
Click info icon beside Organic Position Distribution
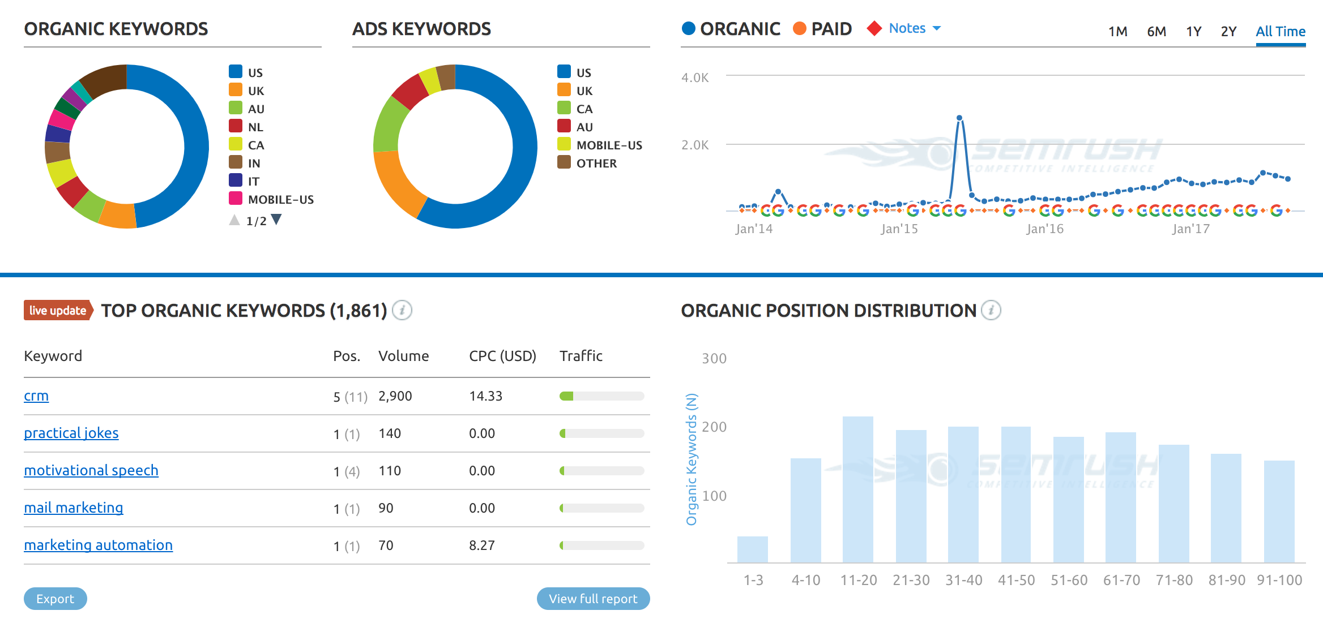pos(991,310)
